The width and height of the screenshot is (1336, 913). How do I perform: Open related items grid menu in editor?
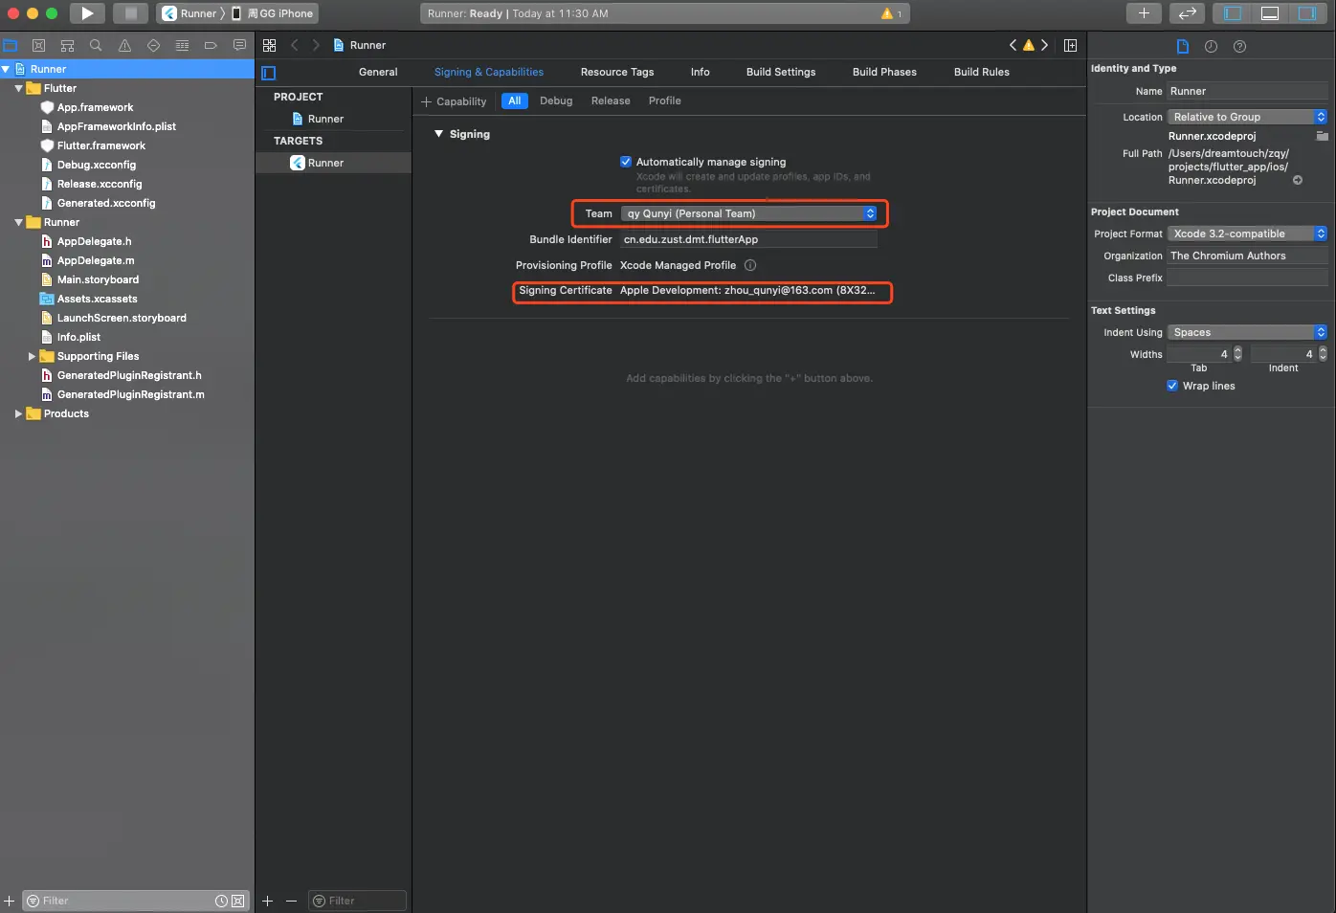click(x=270, y=45)
